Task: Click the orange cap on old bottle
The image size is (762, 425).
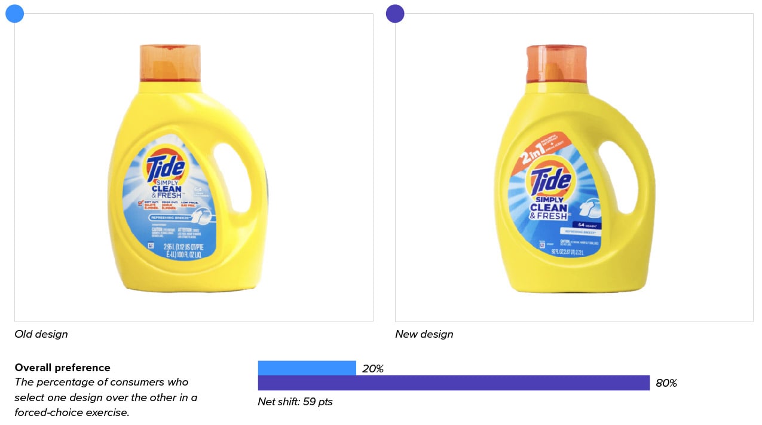Action: 171,62
